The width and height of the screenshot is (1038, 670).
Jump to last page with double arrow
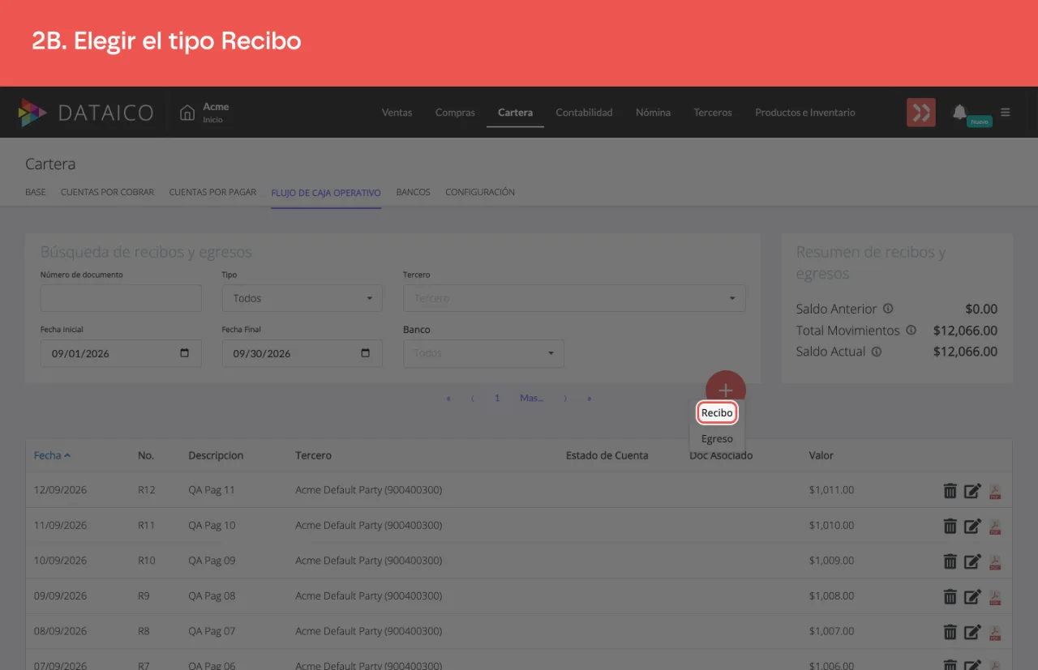coord(590,399)
